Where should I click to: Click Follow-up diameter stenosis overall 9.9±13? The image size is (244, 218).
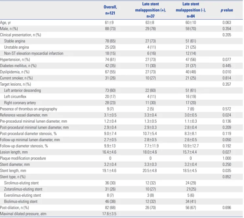(110, 146)
